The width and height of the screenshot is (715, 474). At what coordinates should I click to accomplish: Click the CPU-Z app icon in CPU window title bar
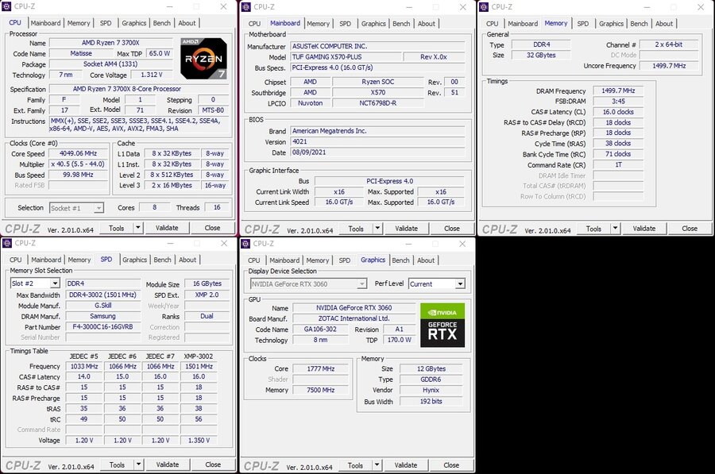(x=7, y=6)
